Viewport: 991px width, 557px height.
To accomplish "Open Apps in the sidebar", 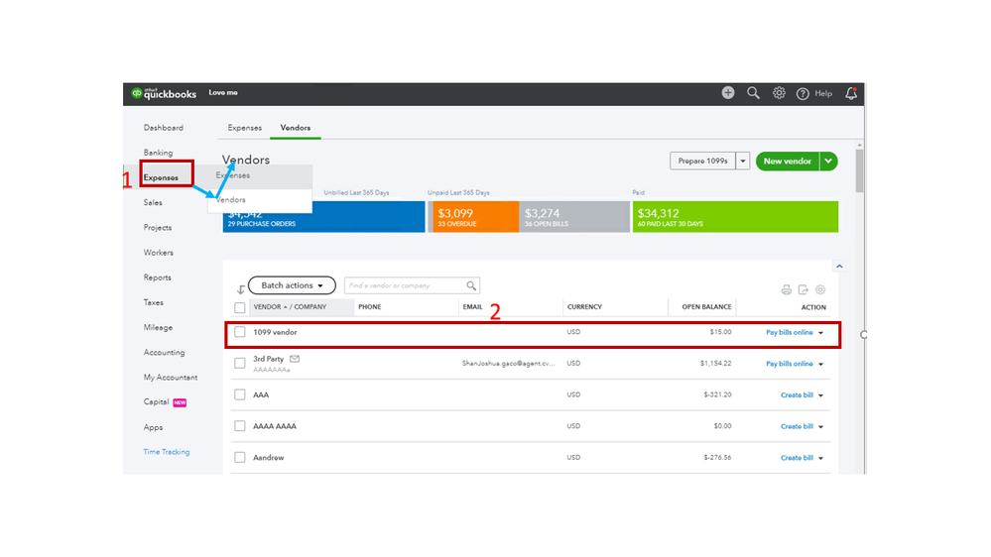I will 153,427.
